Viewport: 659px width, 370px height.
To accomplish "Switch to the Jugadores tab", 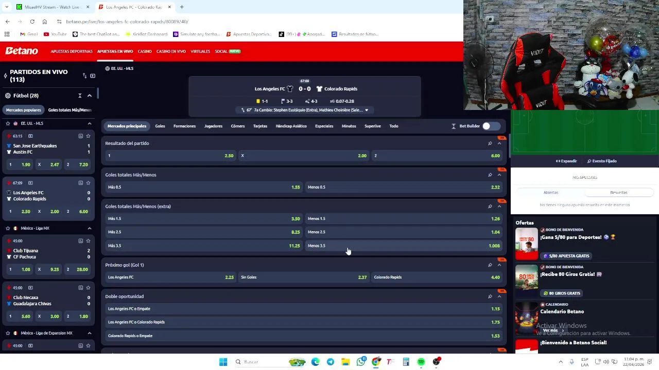I will (x=213, y=126).
